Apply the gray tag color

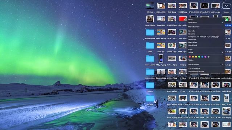[x=208, y=57]
